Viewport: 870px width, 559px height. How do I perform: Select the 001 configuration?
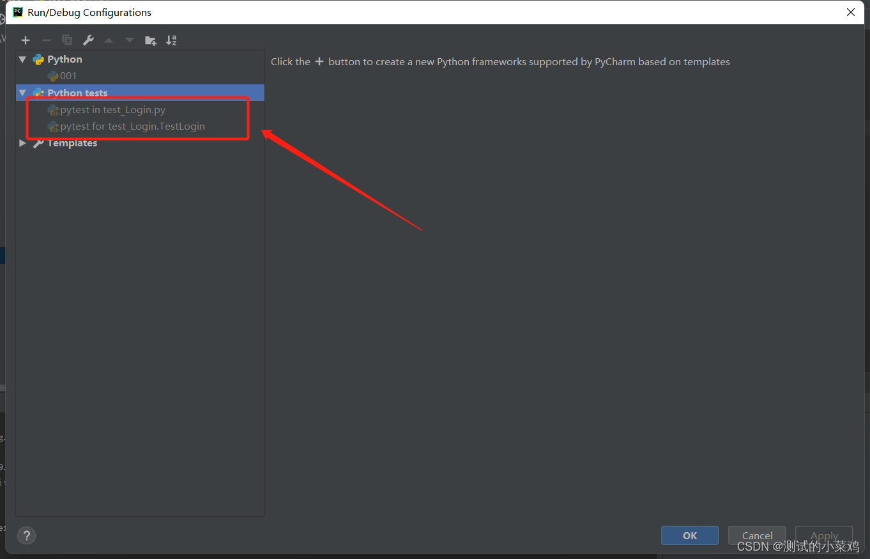(x=68, y=75)
